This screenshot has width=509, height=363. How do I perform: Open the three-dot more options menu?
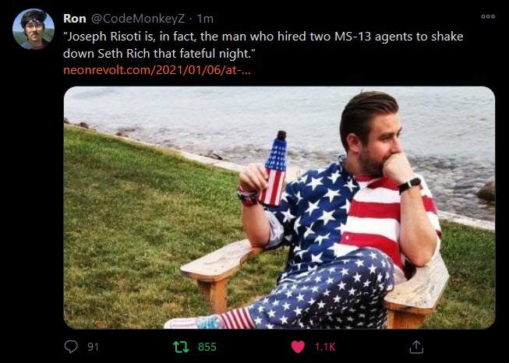tap(488, 16)
